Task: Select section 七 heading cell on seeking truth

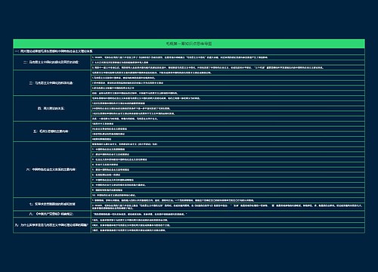Action: (x=52, y=204)
